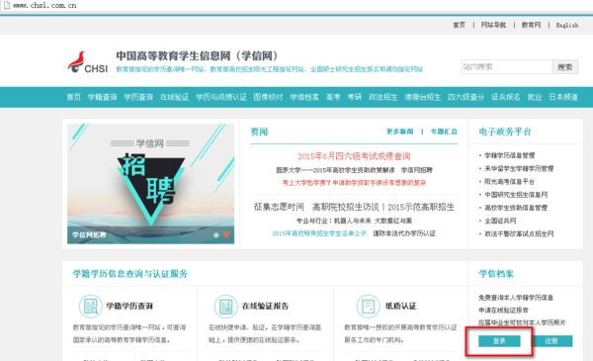593x361 pixels.
Task: Open the 图像校对 navigation item
Action: click(x=268, y=97)
